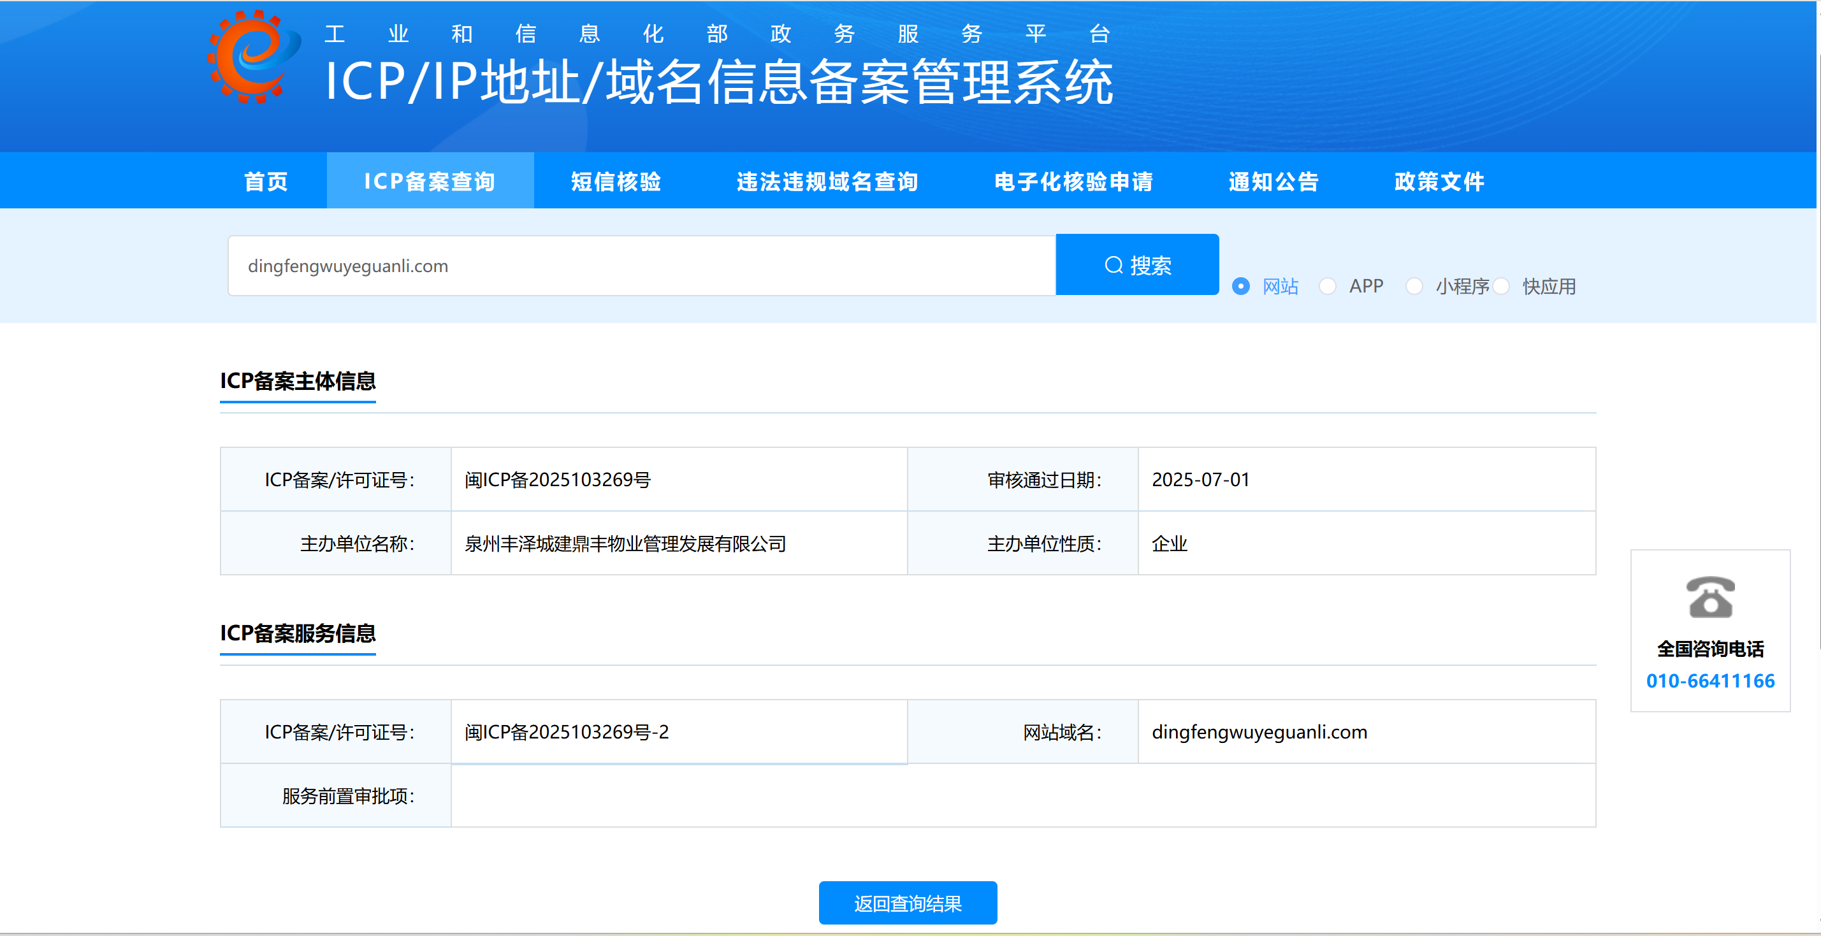This screenshot has height=936, width=1821.
Task: Click the MIIT gear logo icon
Action: tap(252, 57)
